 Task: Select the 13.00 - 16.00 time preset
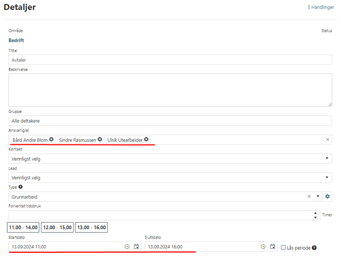click(92, 227)
